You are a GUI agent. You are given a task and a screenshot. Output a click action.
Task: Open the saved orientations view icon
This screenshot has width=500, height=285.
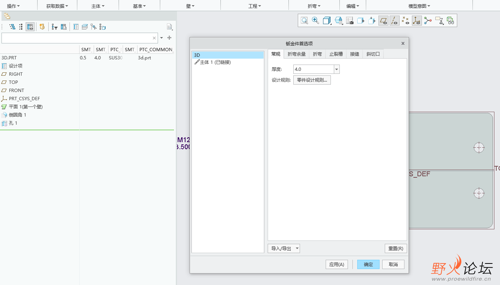(338, 21)
